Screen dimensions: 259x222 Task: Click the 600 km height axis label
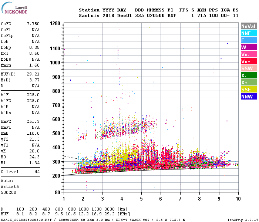click(x=56, y=119)
